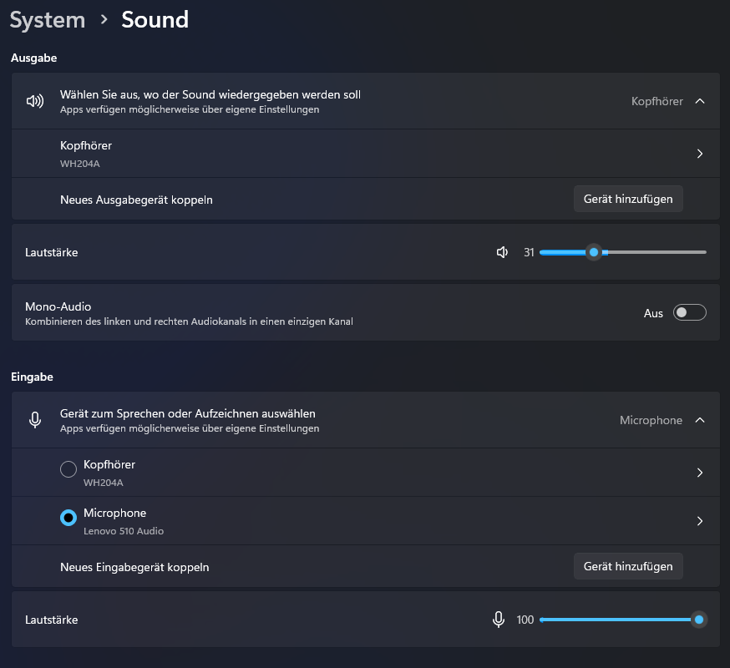730x668 pixels.
Task: Open the Kopfhörer WH204A output row
Action: point(334,154)
